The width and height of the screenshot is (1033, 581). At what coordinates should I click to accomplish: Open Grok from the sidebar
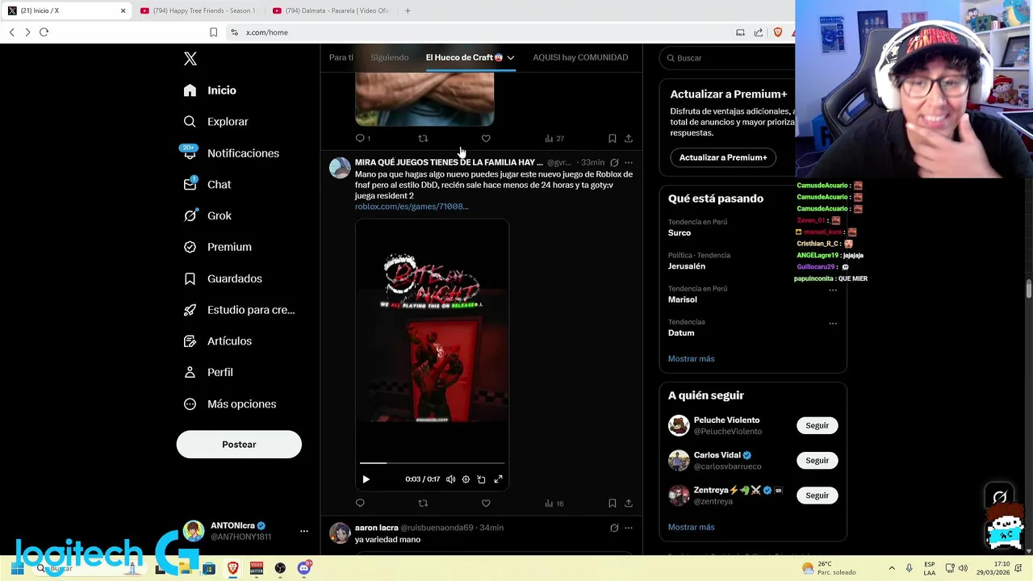[x=207, y=215]
